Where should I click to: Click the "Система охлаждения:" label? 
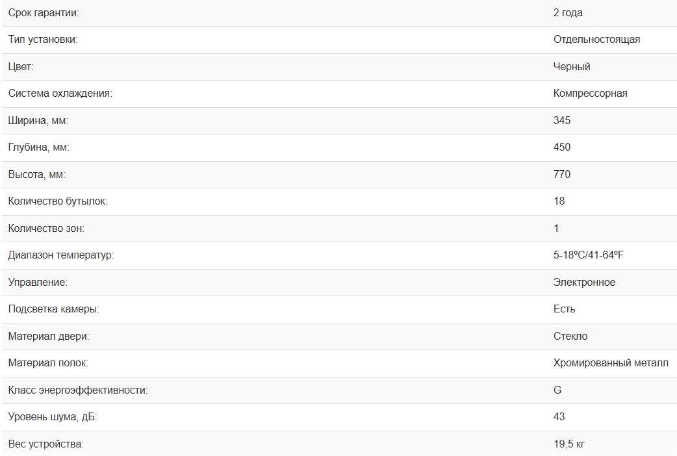tap(60, 94)
